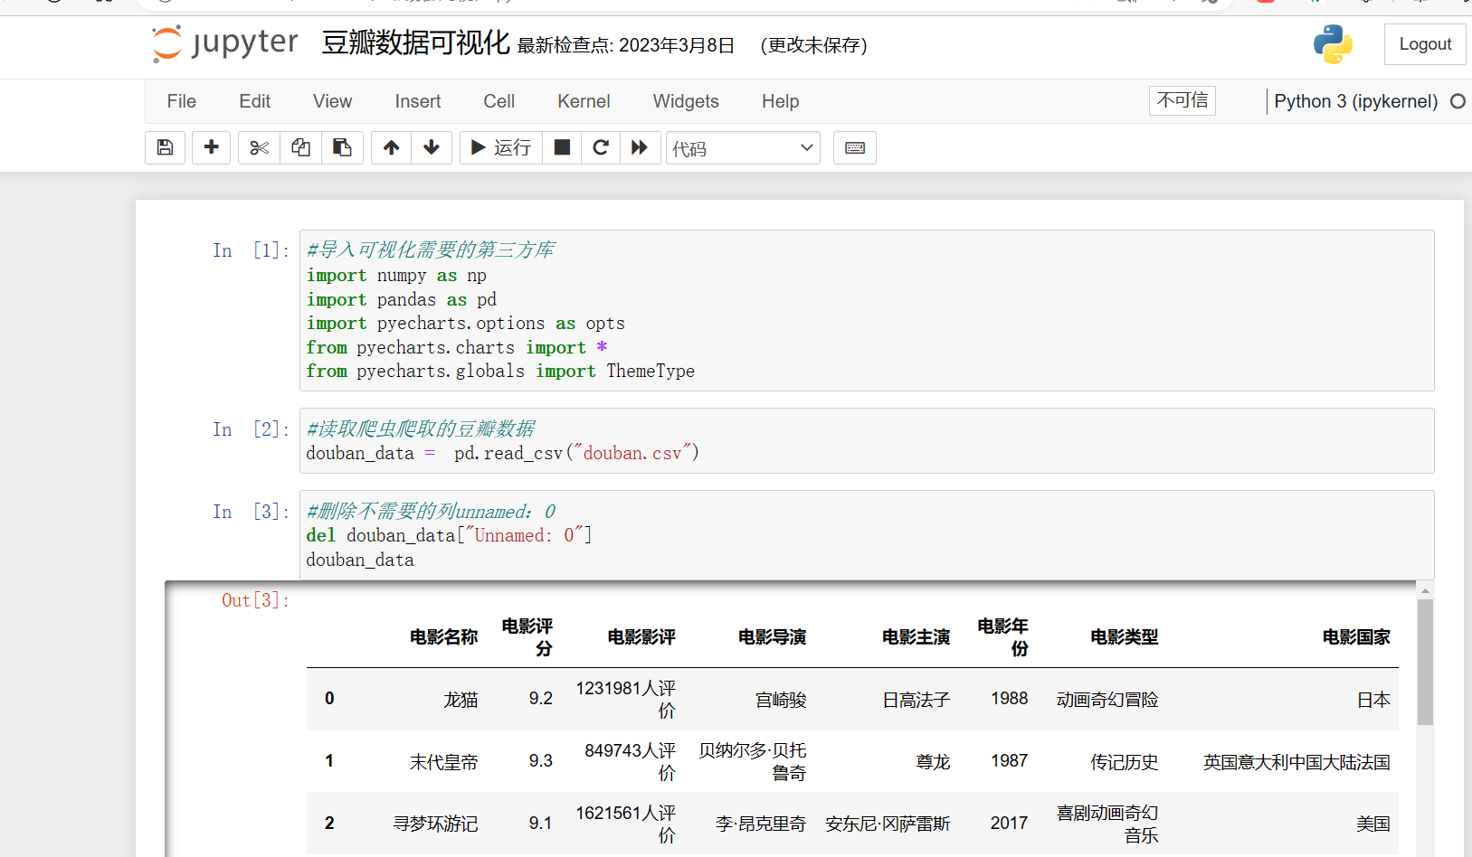
Task: Copy the selected cell
Action: [x=300, y=147]
